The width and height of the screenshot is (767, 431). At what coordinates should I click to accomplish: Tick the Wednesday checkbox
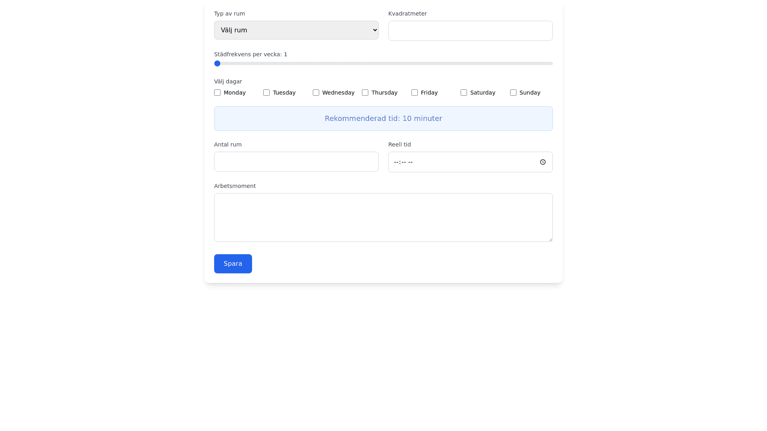click(x=316, y=93)
